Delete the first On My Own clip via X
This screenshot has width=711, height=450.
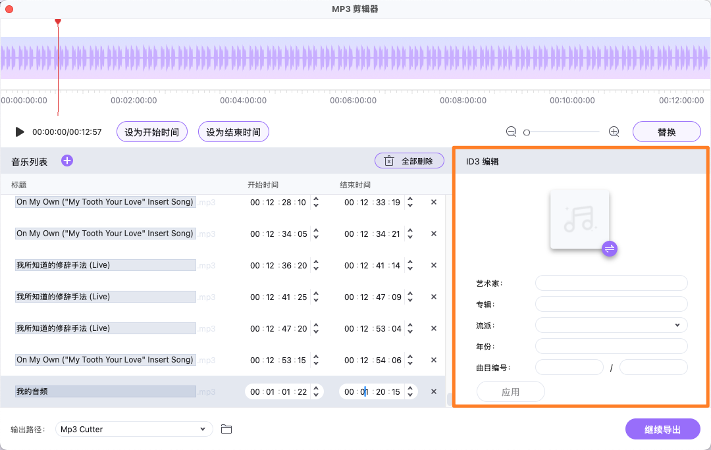pyautogui.click(x=433, y=202)
